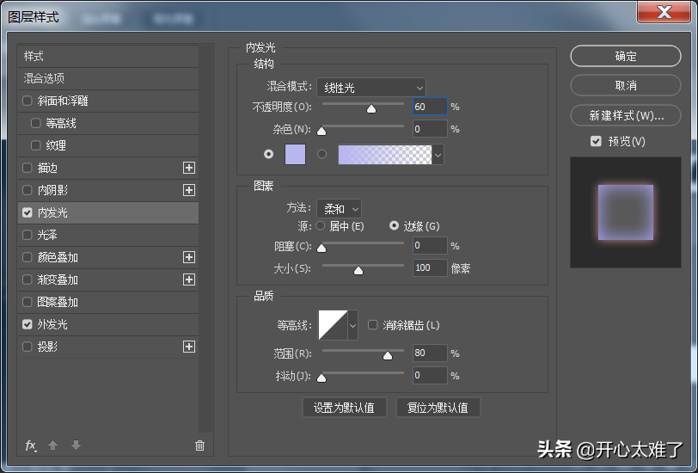698x473 pixels.
Task: Enable the 投影 checkbox
Action: (28, 347)
